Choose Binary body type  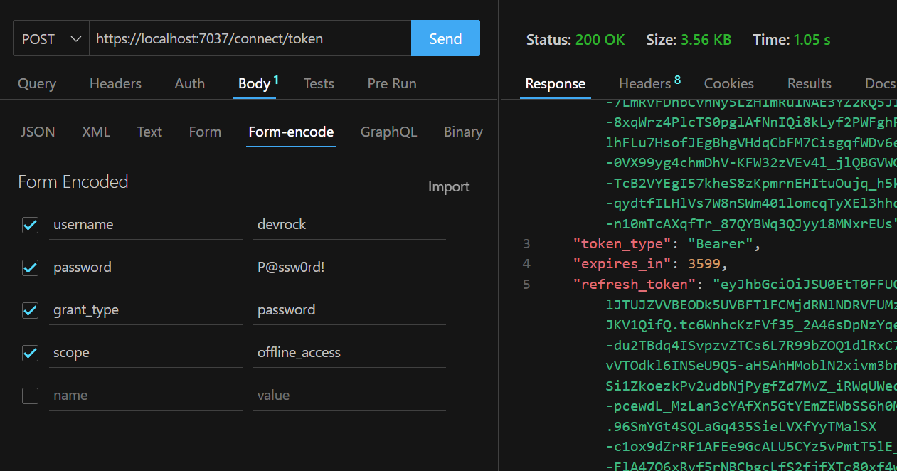tap(463, 132)
